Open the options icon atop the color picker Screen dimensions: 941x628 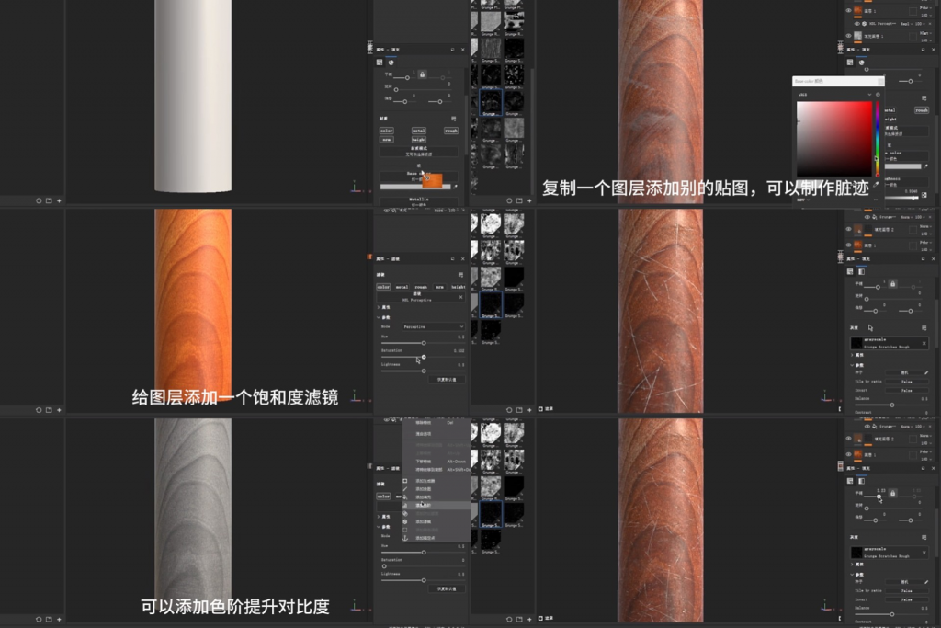pos(878,94)
